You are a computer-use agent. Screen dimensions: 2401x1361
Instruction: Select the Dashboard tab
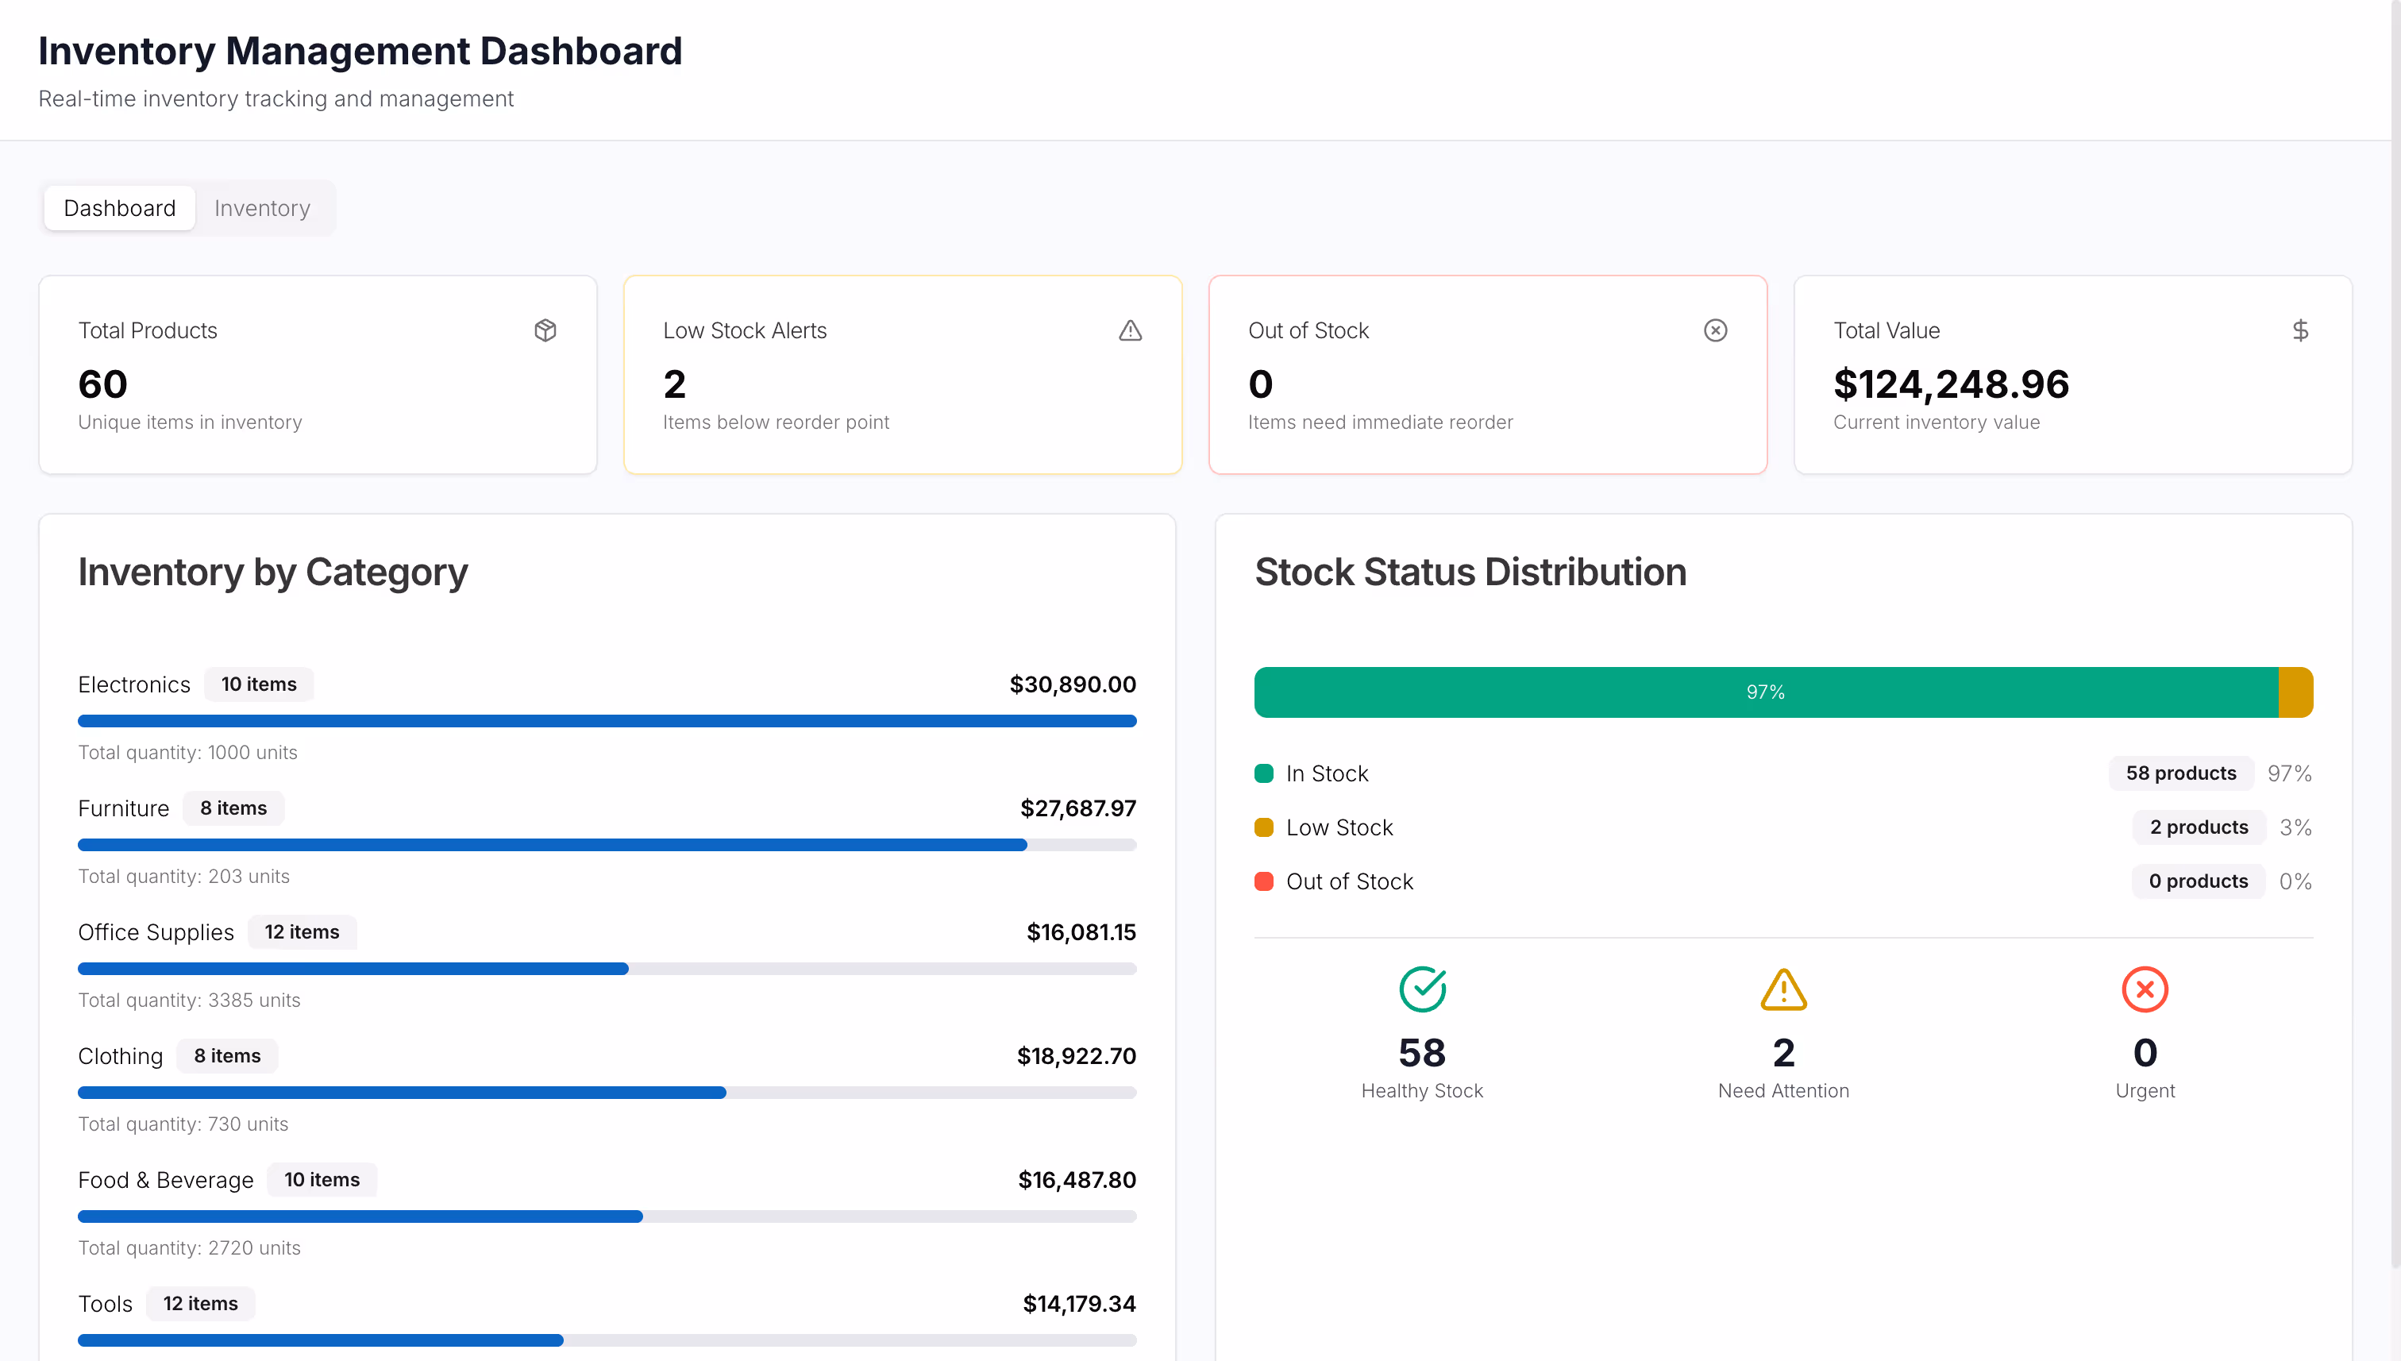pos(120,207)
